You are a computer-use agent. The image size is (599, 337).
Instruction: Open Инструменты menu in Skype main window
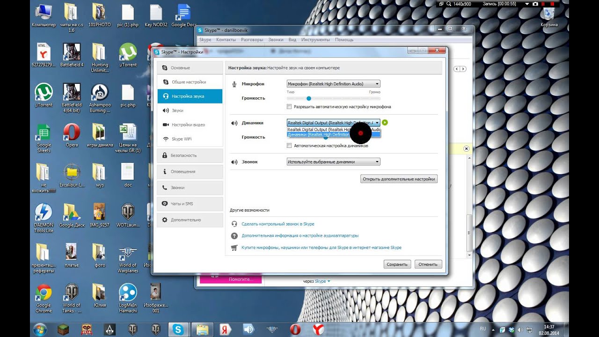tap(316, 40)
